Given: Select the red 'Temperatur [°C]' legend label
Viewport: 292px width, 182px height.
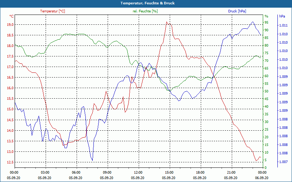Looking at the screenshot, I should [x=53, y=11].
